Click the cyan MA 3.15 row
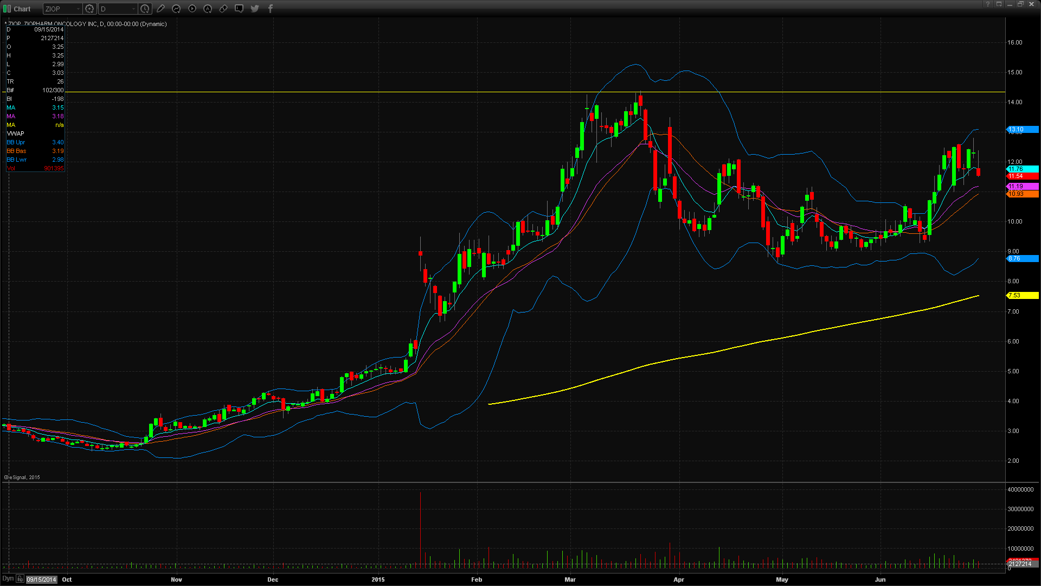The image size is (1041, 586). tap(35, 107)
